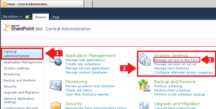Click Manage service applications link
Image resolution: width=216 pixels, height=109 pixels.
[x=88, y=68]
